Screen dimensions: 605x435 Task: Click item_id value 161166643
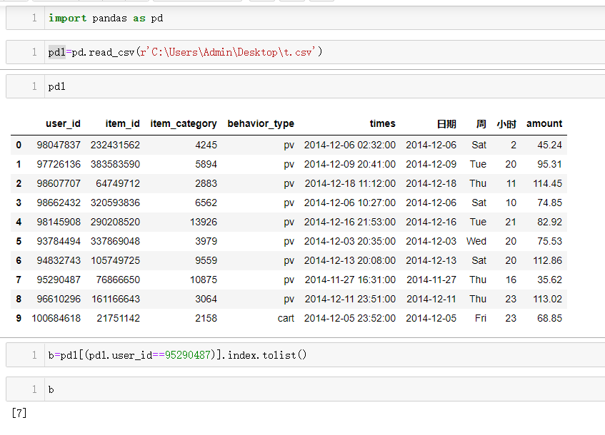[116, 299]
